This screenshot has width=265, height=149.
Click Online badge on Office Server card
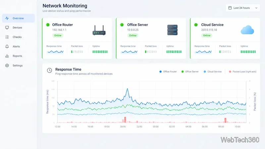(133, 35)
